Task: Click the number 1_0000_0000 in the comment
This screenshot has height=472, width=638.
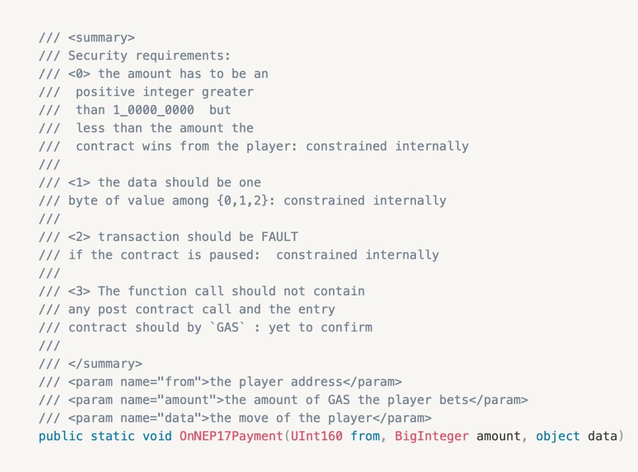Action: click(154, 110)
